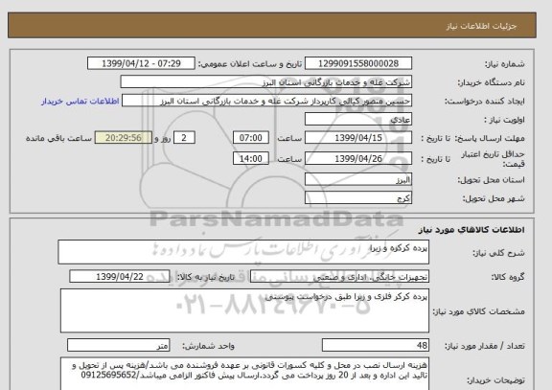Click the delivery city field کرج

coord(358,197)
